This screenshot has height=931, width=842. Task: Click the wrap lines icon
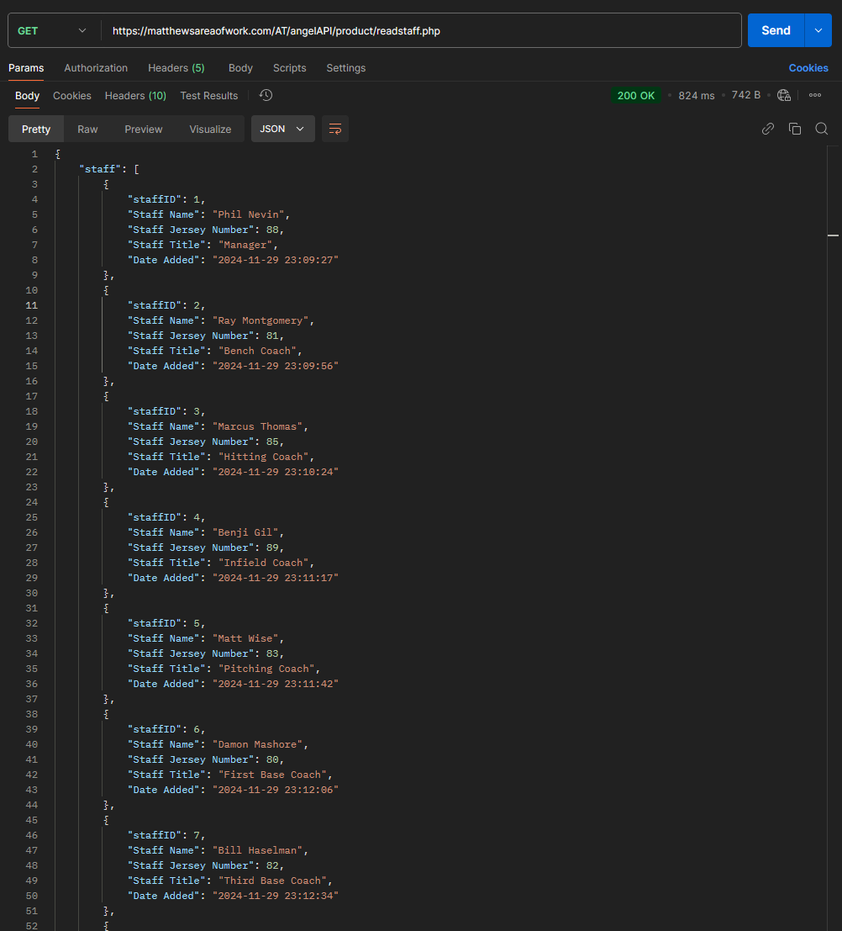pos(335,129)
